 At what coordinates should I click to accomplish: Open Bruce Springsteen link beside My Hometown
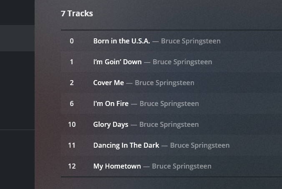click(x=181, y=166)
